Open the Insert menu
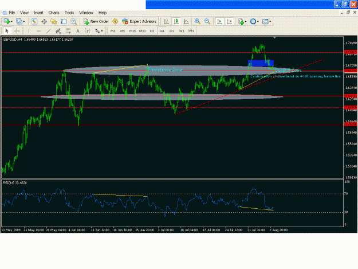 pyautogui.click(x=38, y=13)
